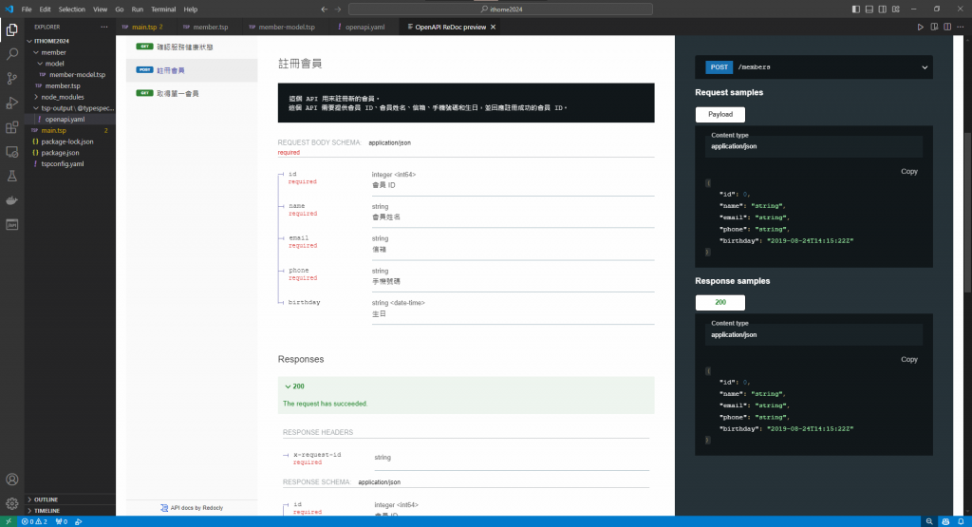972x527 pixels.
Task: Select the Payload request sample button
Action: [x=720, y=115]
